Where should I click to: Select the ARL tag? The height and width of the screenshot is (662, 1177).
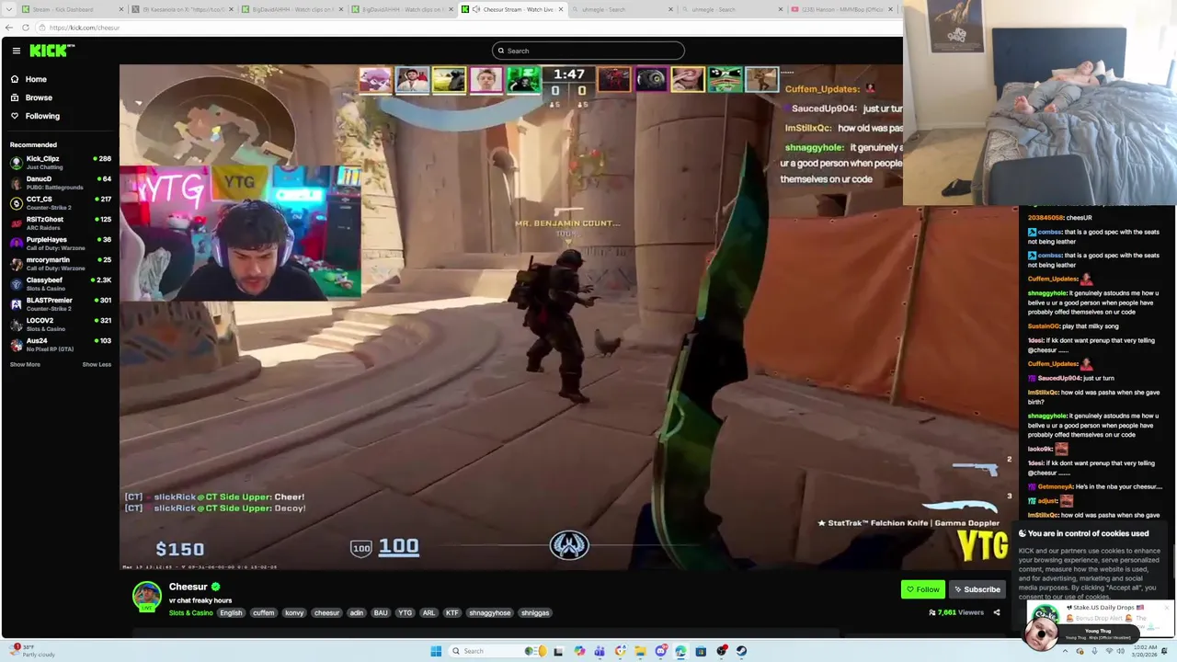(x=429, y=613)
